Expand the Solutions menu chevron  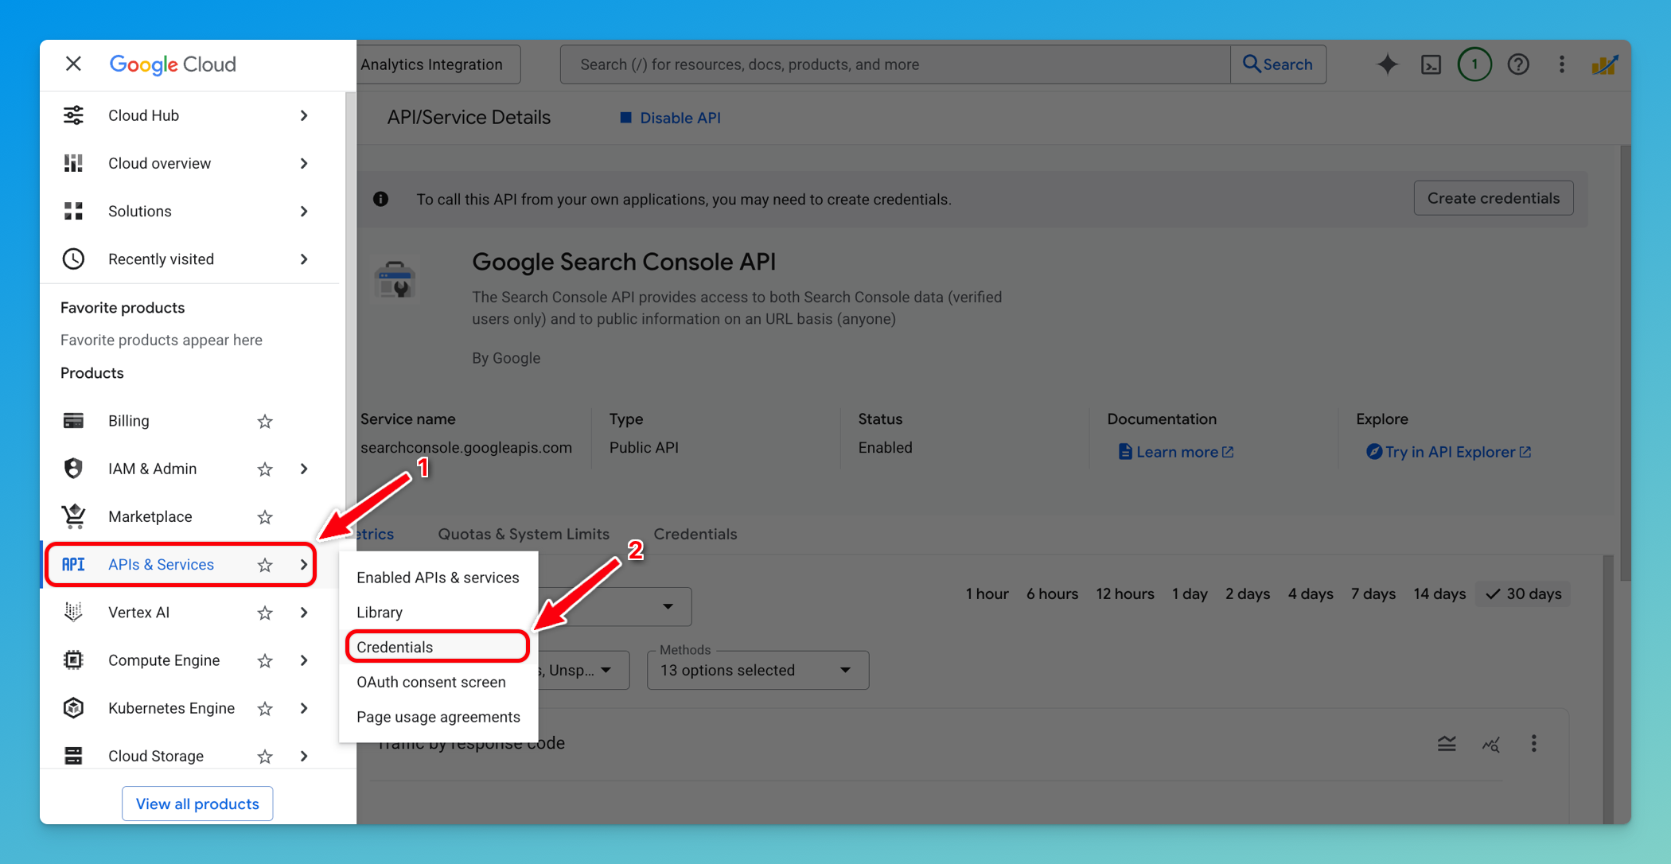coord(303,211)
